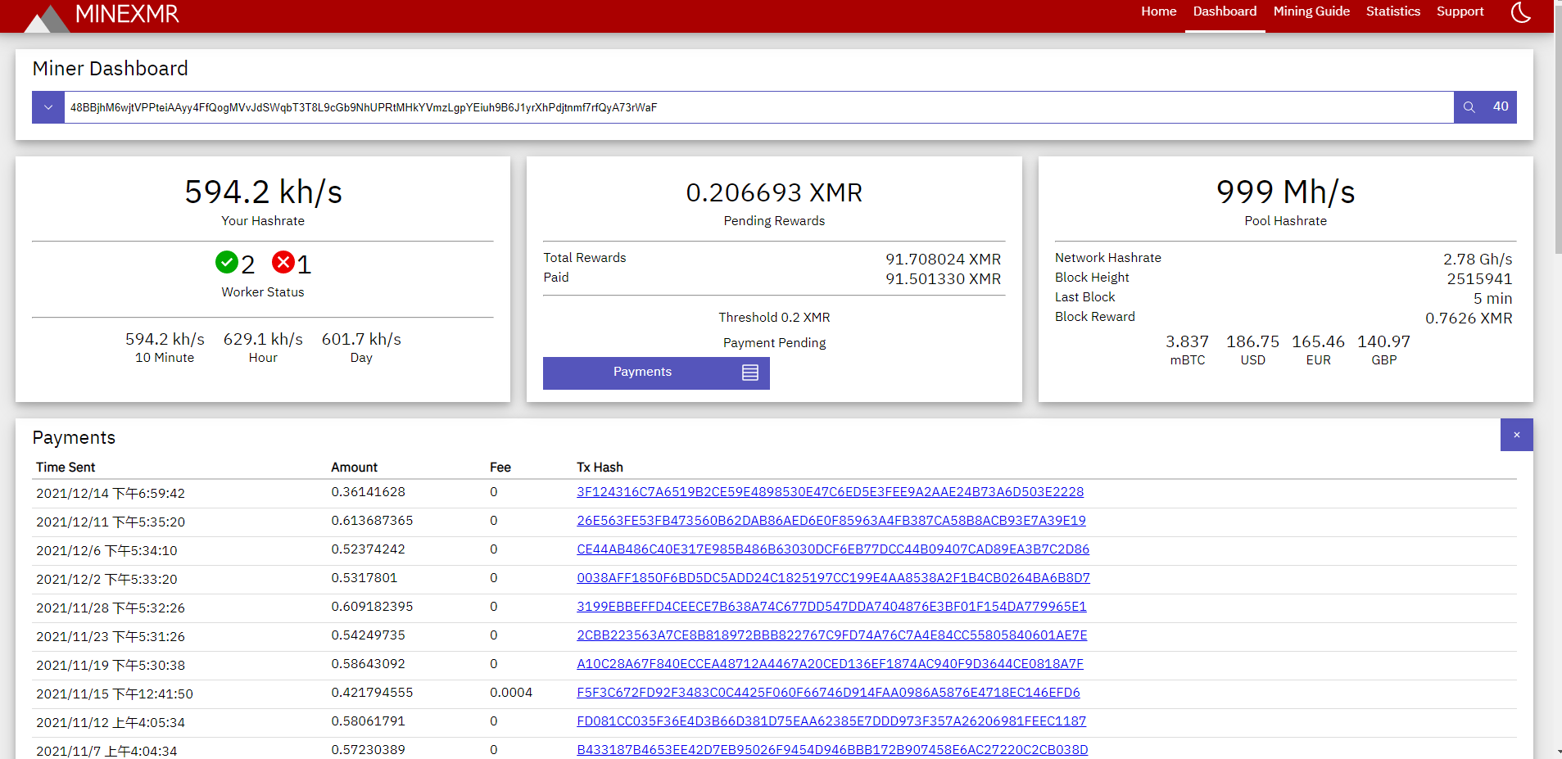The height and width of the screenshot is (759, 1562).
Task: Open tx hash starting F5F3C672FD92
Action: (x=828, y=693)
